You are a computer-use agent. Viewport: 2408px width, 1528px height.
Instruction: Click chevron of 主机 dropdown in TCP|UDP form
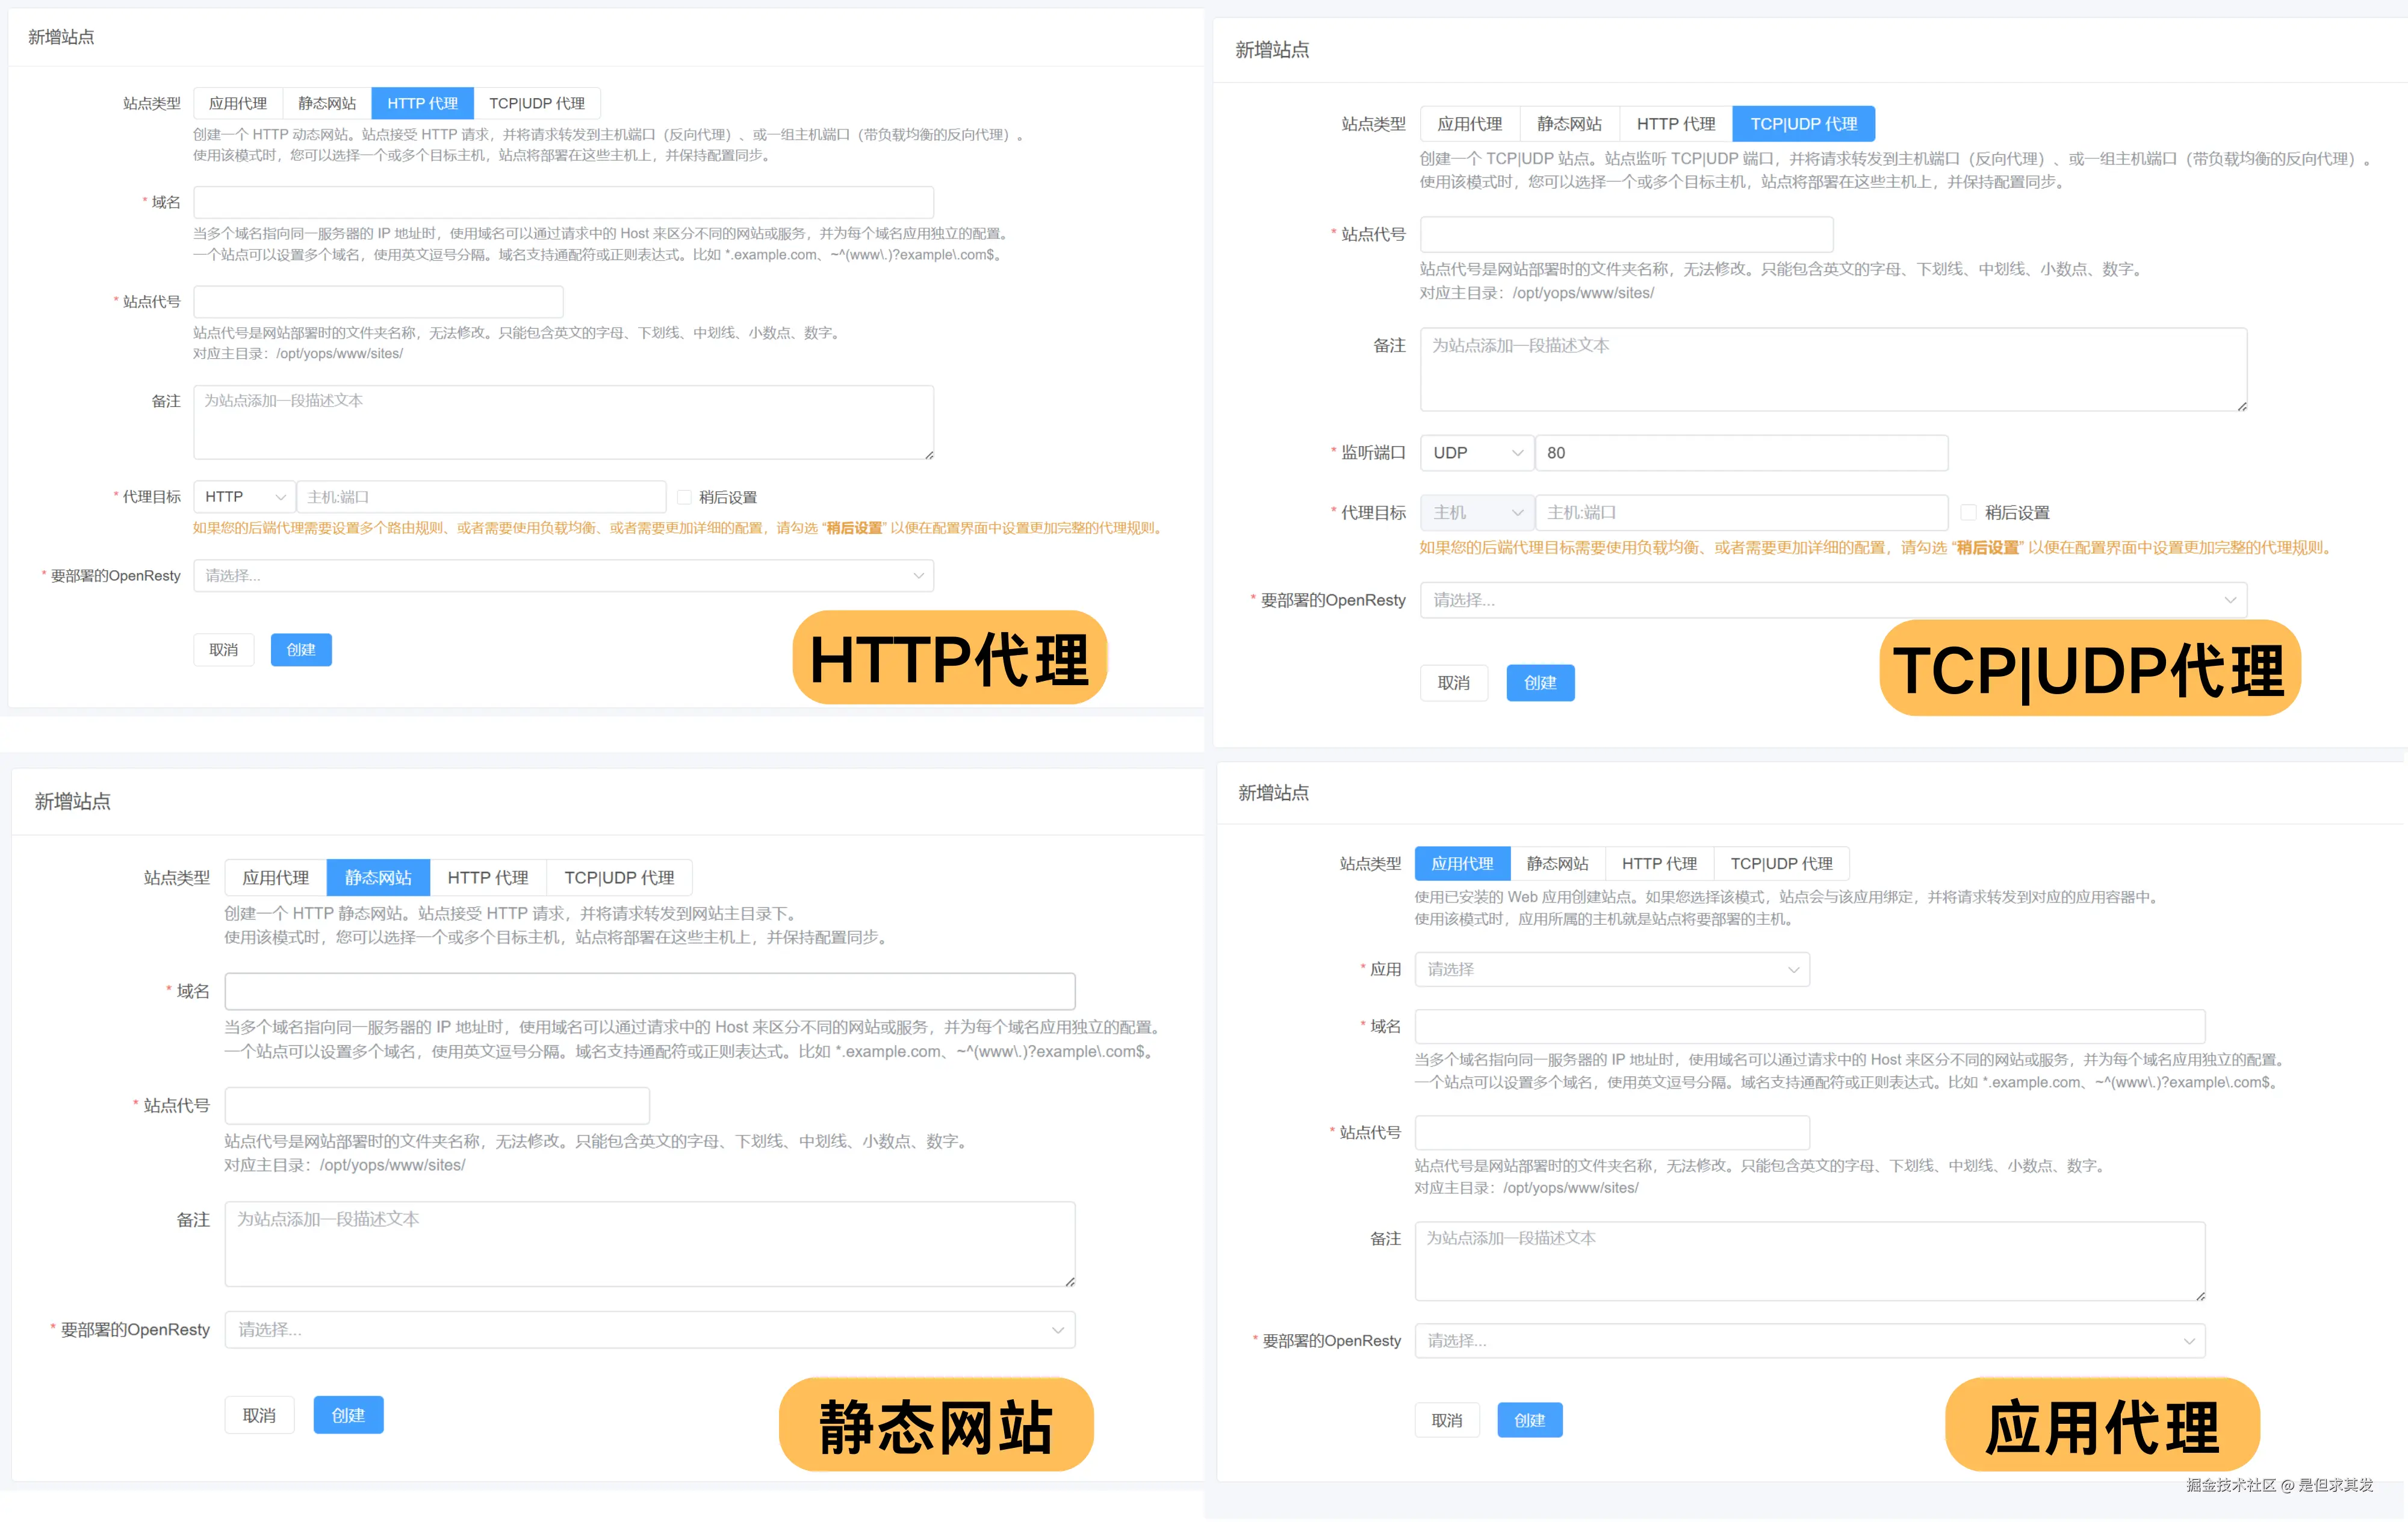1517,513
